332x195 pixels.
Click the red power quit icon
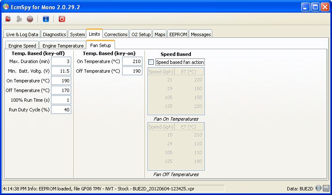(x=62, y=19)
